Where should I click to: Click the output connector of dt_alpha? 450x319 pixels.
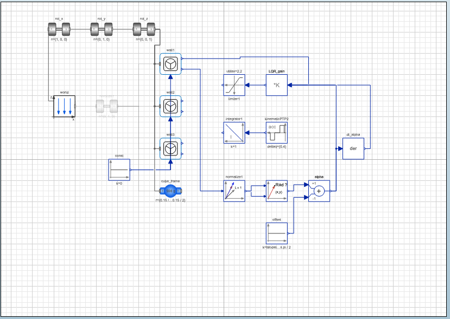click(x=365, y=148)
